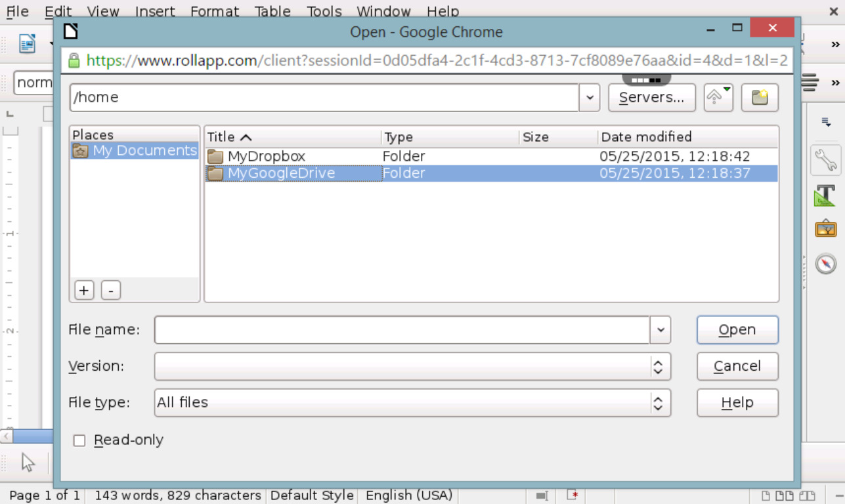Click the New document icon in Writer toolbar
This screenshot has height=504, width=845.
click(x=28, y=44)
